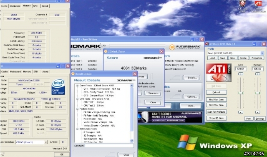Image resolution: width=267 pixels, height=157 pixels.
Task: Open Mainboard tab in lower CPU-Z window
Action: 15,71
